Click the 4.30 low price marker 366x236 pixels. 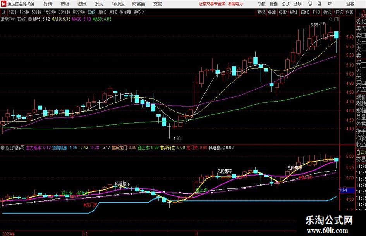(x=177, y=138)
